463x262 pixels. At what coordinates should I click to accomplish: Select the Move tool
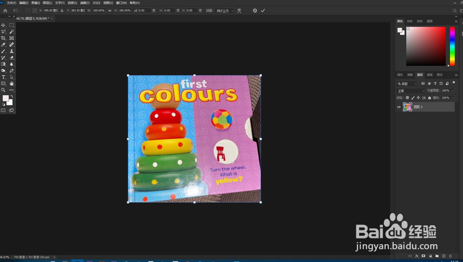click(x=3, y=25)
